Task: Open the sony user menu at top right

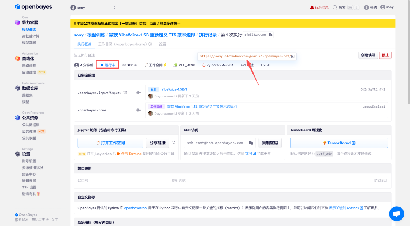Action: [x=387, y=7]
